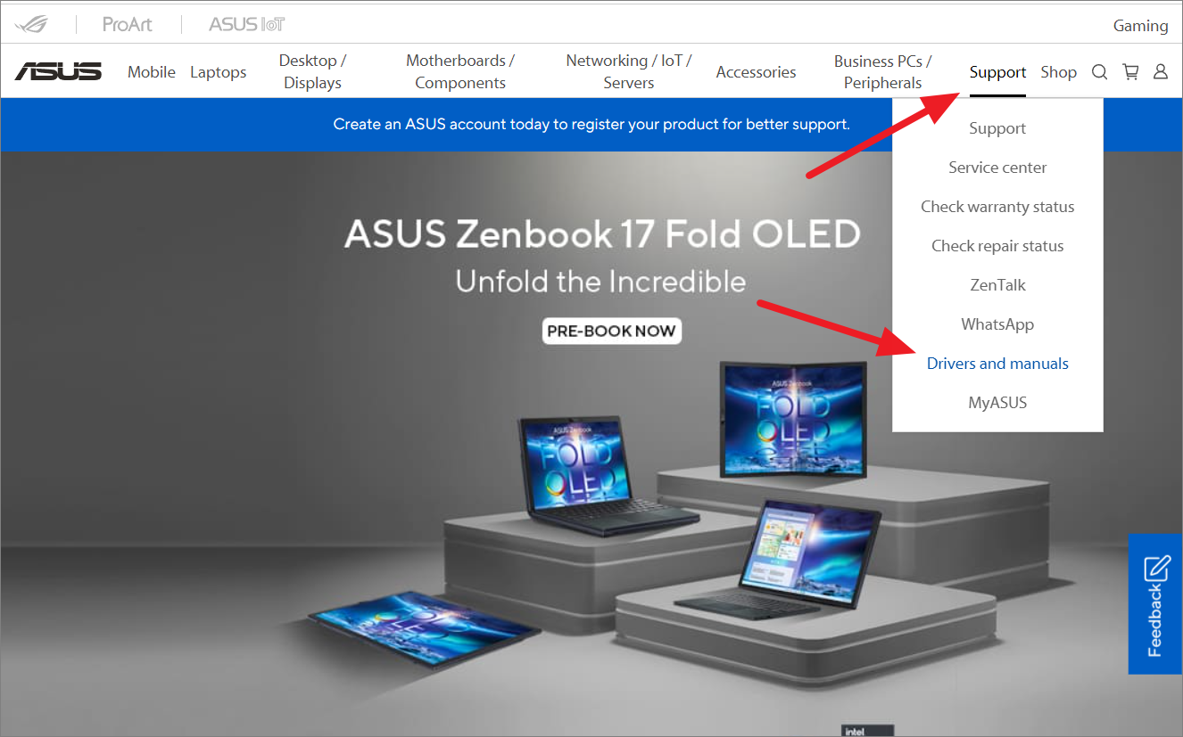1183x737 pixels.
Task: Click the user account icon
Action: 1161,72
